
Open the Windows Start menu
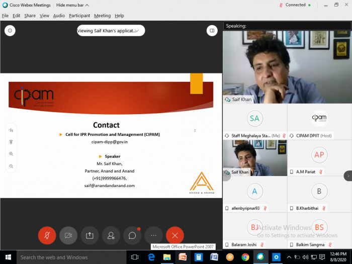(x=8, y=257)
